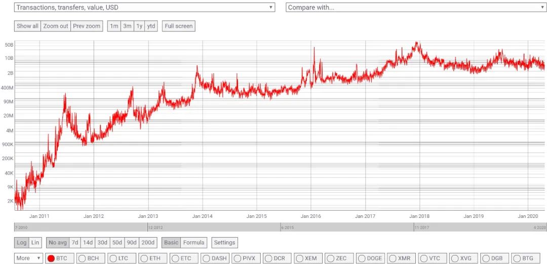Select the XMR coin option
The height and width of the screenshot is (264, 547).
point(401,258)
